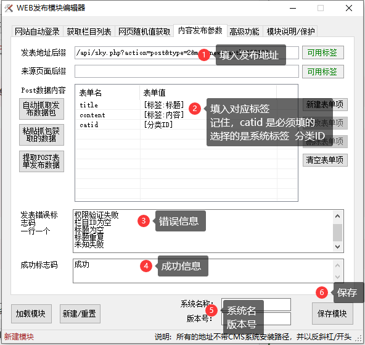Click the 权限验证失败 error line
Image resolution: width=365 pixels, height=345 pixels.
(96, 215)
